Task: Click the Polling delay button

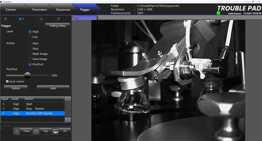Action: [x=58, y=26]
